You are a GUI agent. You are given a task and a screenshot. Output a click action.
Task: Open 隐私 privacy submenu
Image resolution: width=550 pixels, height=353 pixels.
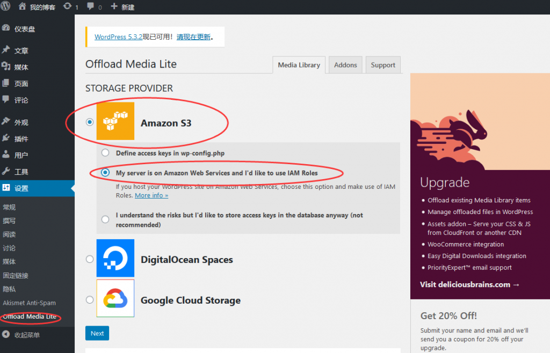coord(9,289)
